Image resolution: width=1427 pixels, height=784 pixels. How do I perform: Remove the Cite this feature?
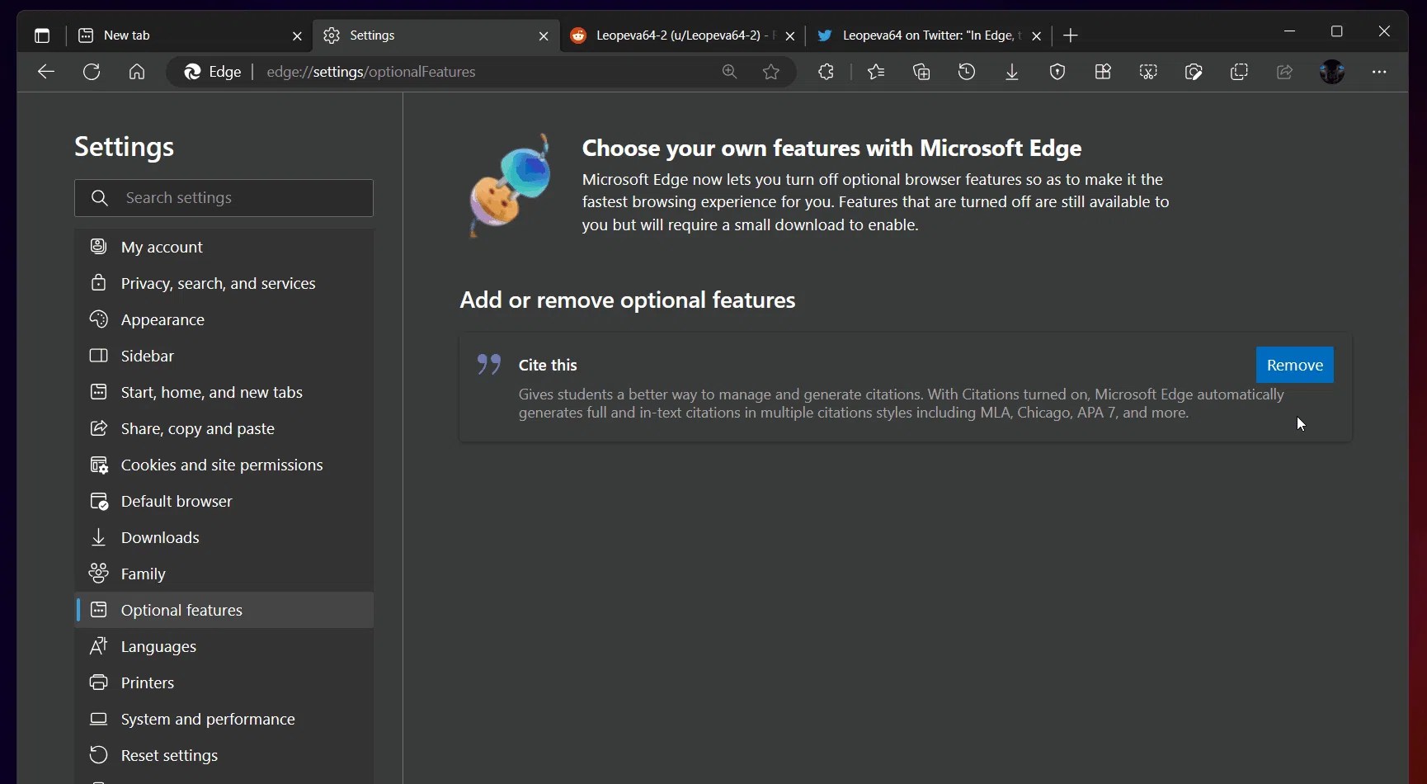point(1294,365)
